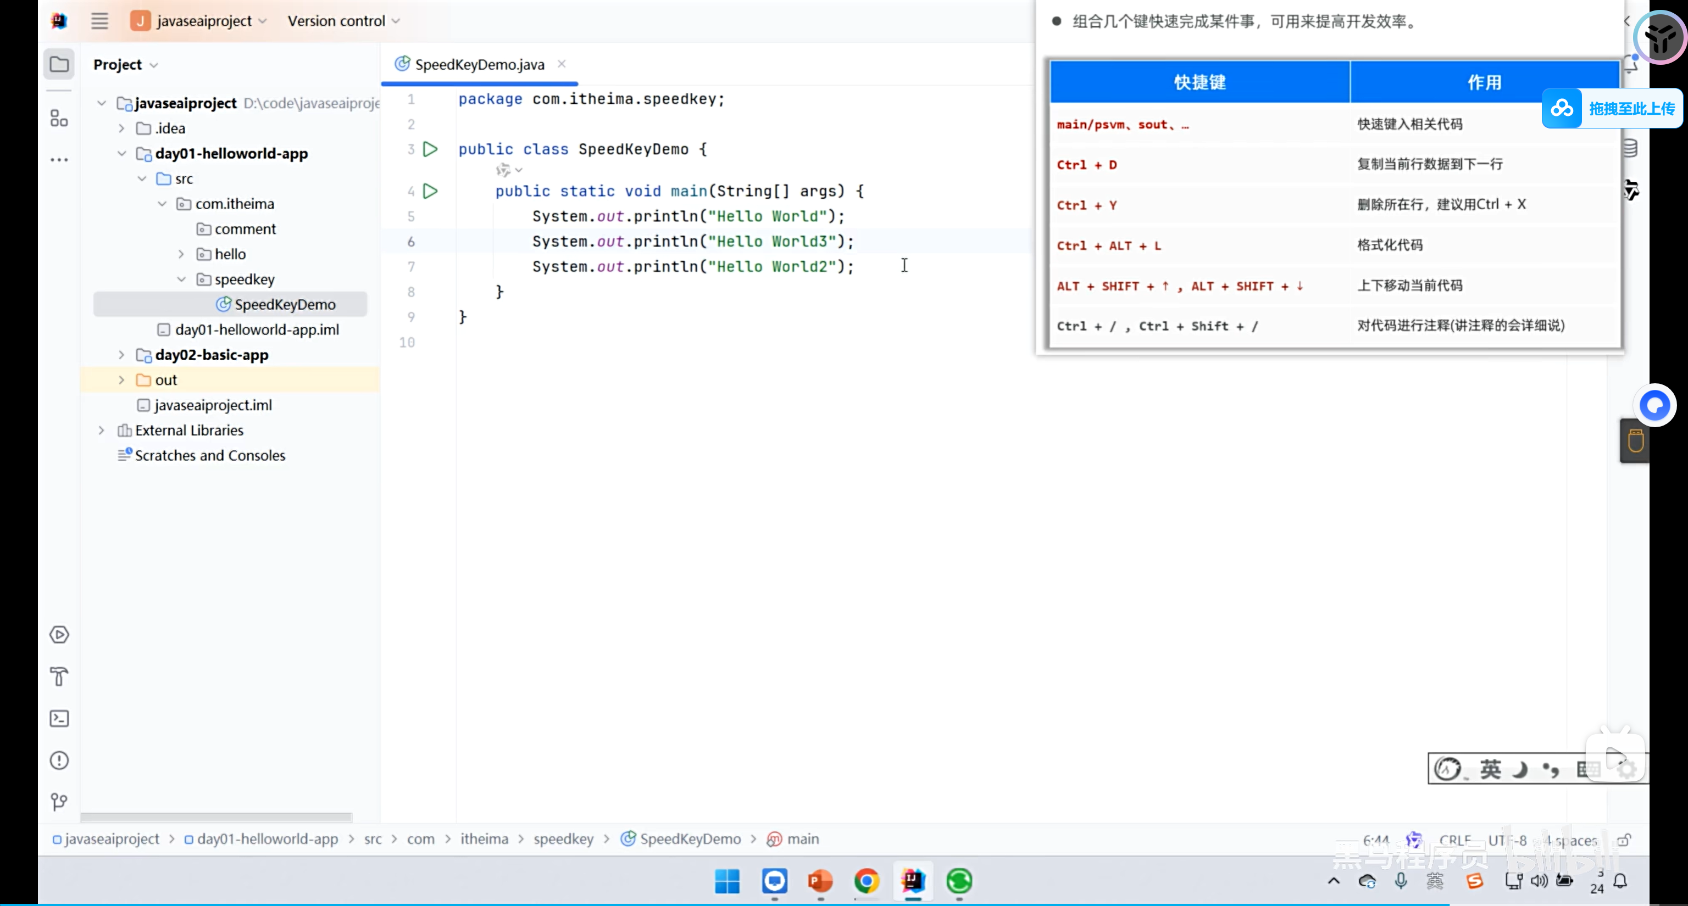This screenshot has height=906, width=1688.
Task: Toggle read-only lock icon in status bar
Action: [x=1624, y=840]
